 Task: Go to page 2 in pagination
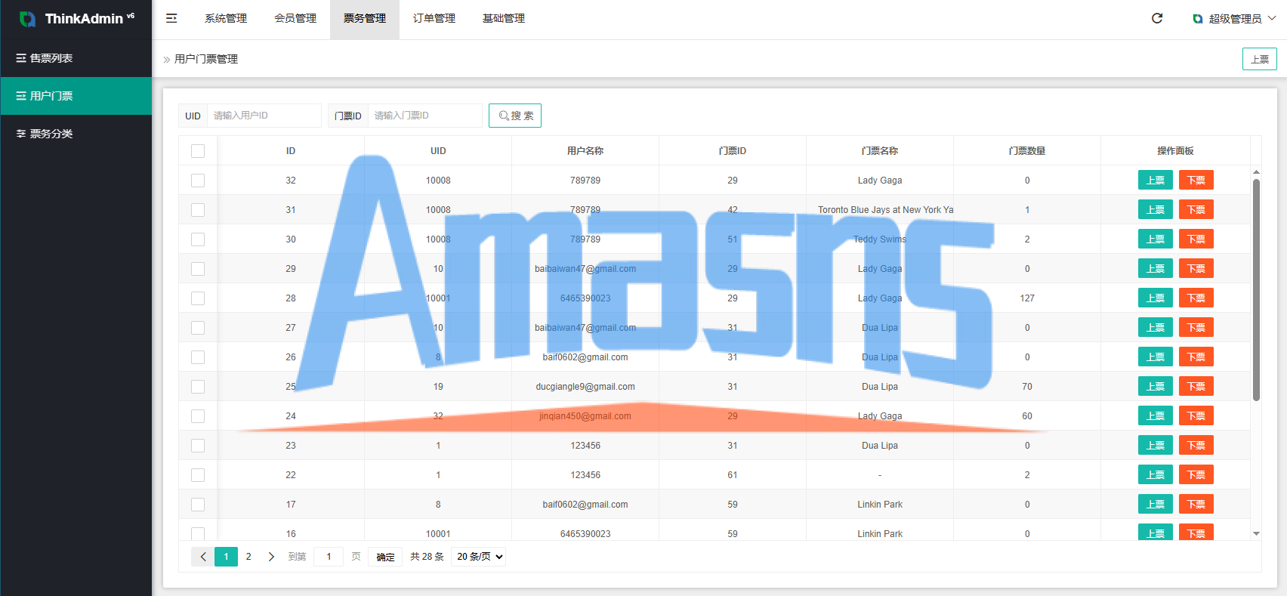[248, 557]
